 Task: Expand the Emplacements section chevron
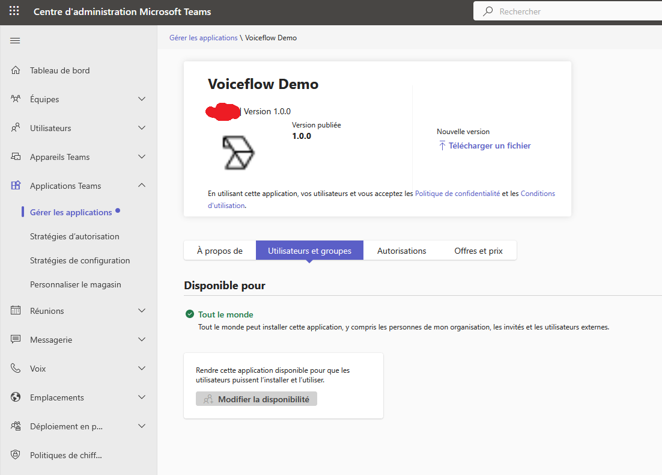click(x=142, y=397)
